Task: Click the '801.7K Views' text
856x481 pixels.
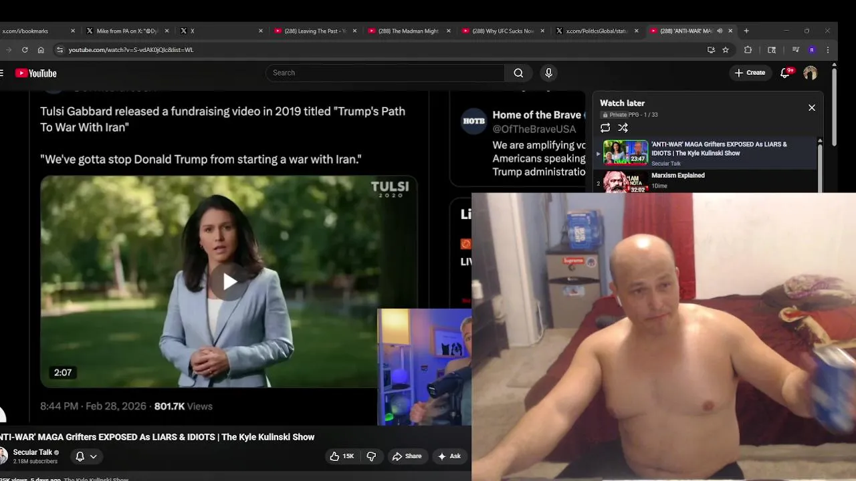Action: point(183,406)
